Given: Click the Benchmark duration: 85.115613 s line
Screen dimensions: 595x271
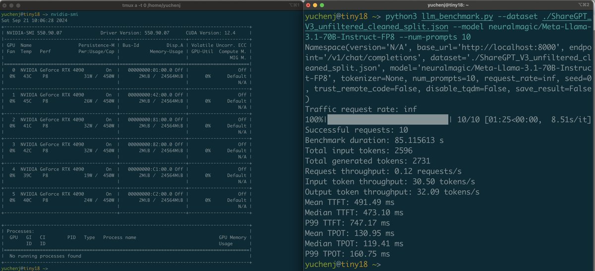Looking at the screenshot, I should (x=374, y=140).
